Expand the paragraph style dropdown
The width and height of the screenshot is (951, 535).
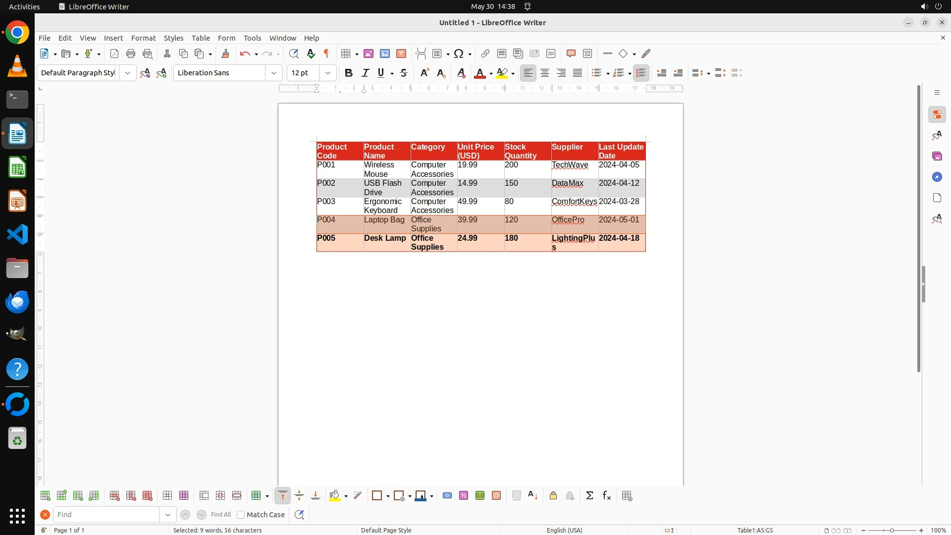pos(128,73)
